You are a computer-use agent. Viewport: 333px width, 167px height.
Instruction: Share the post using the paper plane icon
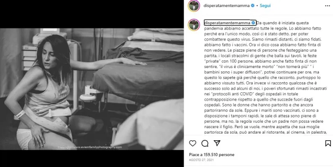[x=217, y=143]
